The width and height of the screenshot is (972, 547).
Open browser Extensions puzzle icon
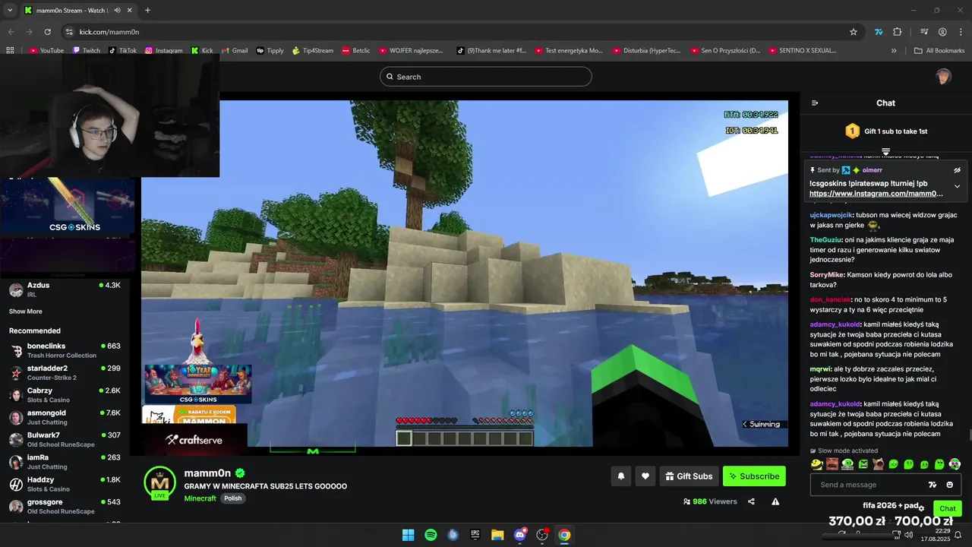coord(898,32)
